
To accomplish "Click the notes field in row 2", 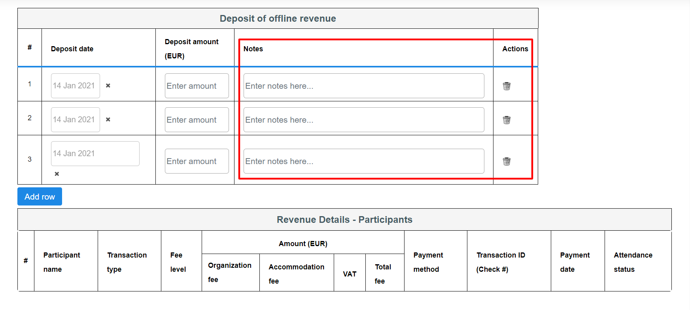I will coord(364,120).
